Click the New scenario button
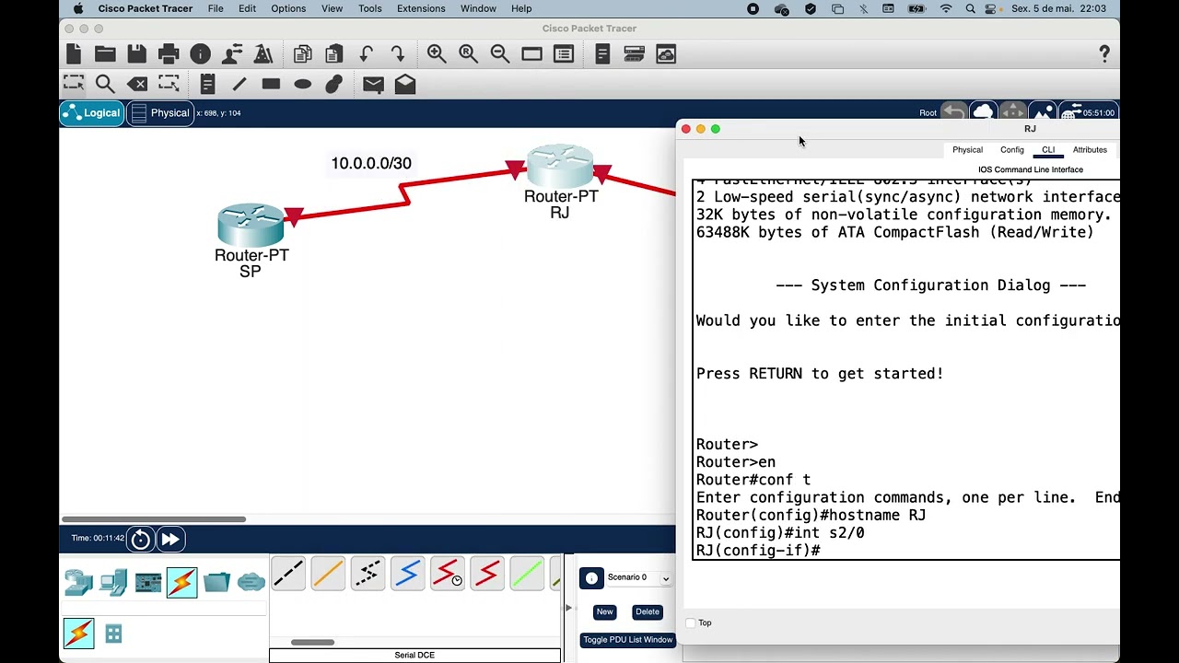The height and width of the screenshot is (663, 1179). (604, 612)
